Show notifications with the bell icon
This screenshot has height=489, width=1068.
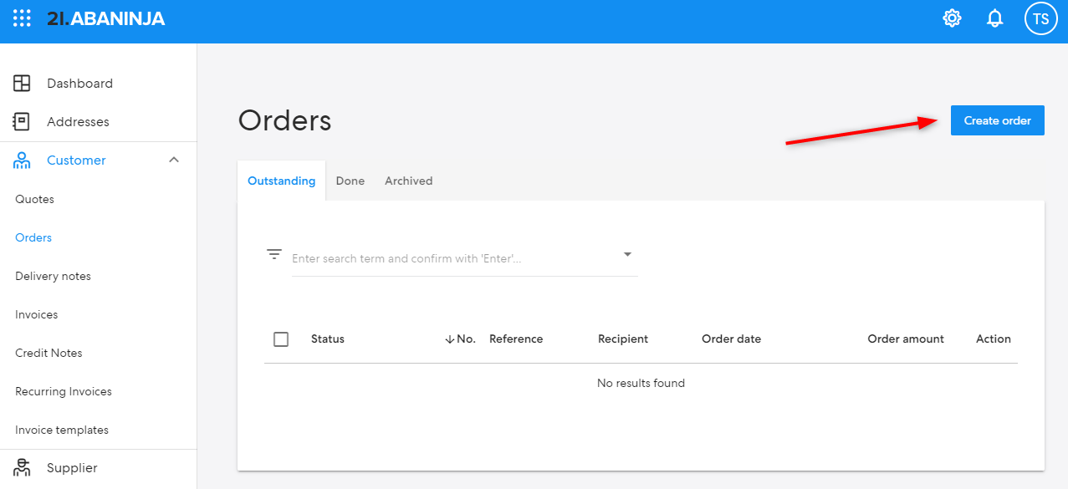(x=995, y=18)
